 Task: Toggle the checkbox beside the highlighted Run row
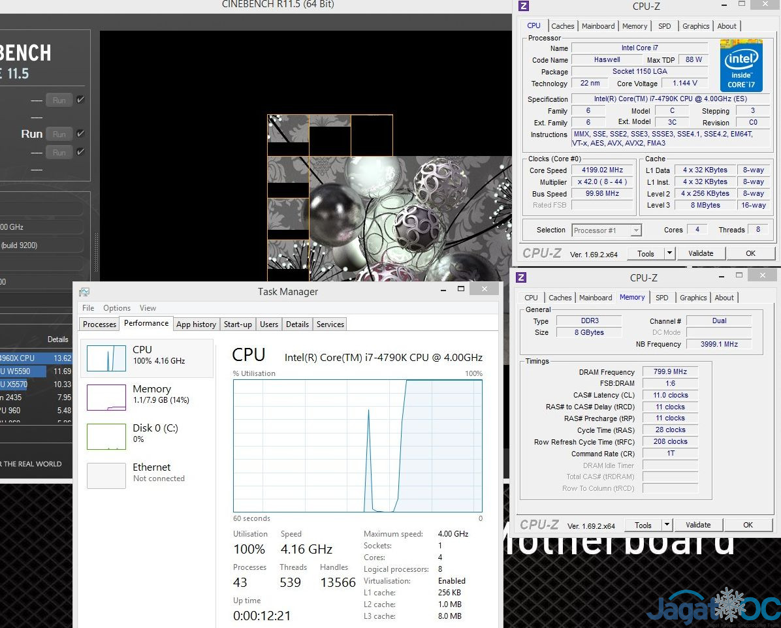pyautogui.click(x=80, y=134)
